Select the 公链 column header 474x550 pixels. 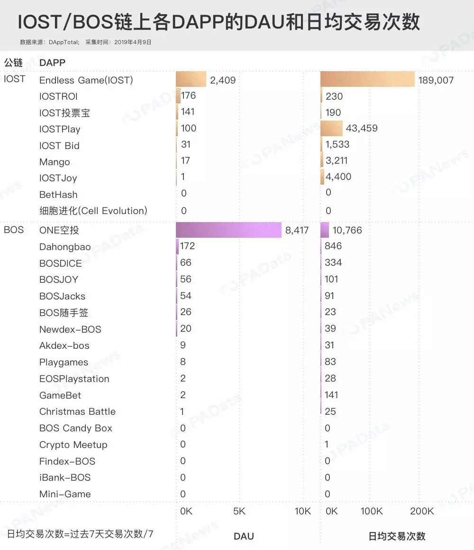click(x=13, y=63)
